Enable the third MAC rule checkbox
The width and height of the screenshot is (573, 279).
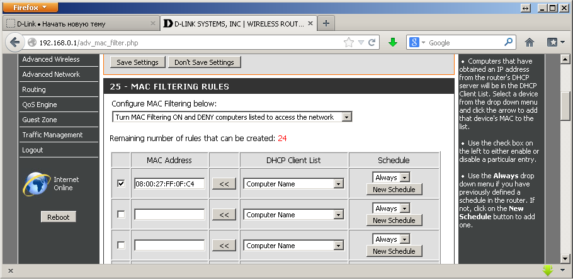point(121,246)
